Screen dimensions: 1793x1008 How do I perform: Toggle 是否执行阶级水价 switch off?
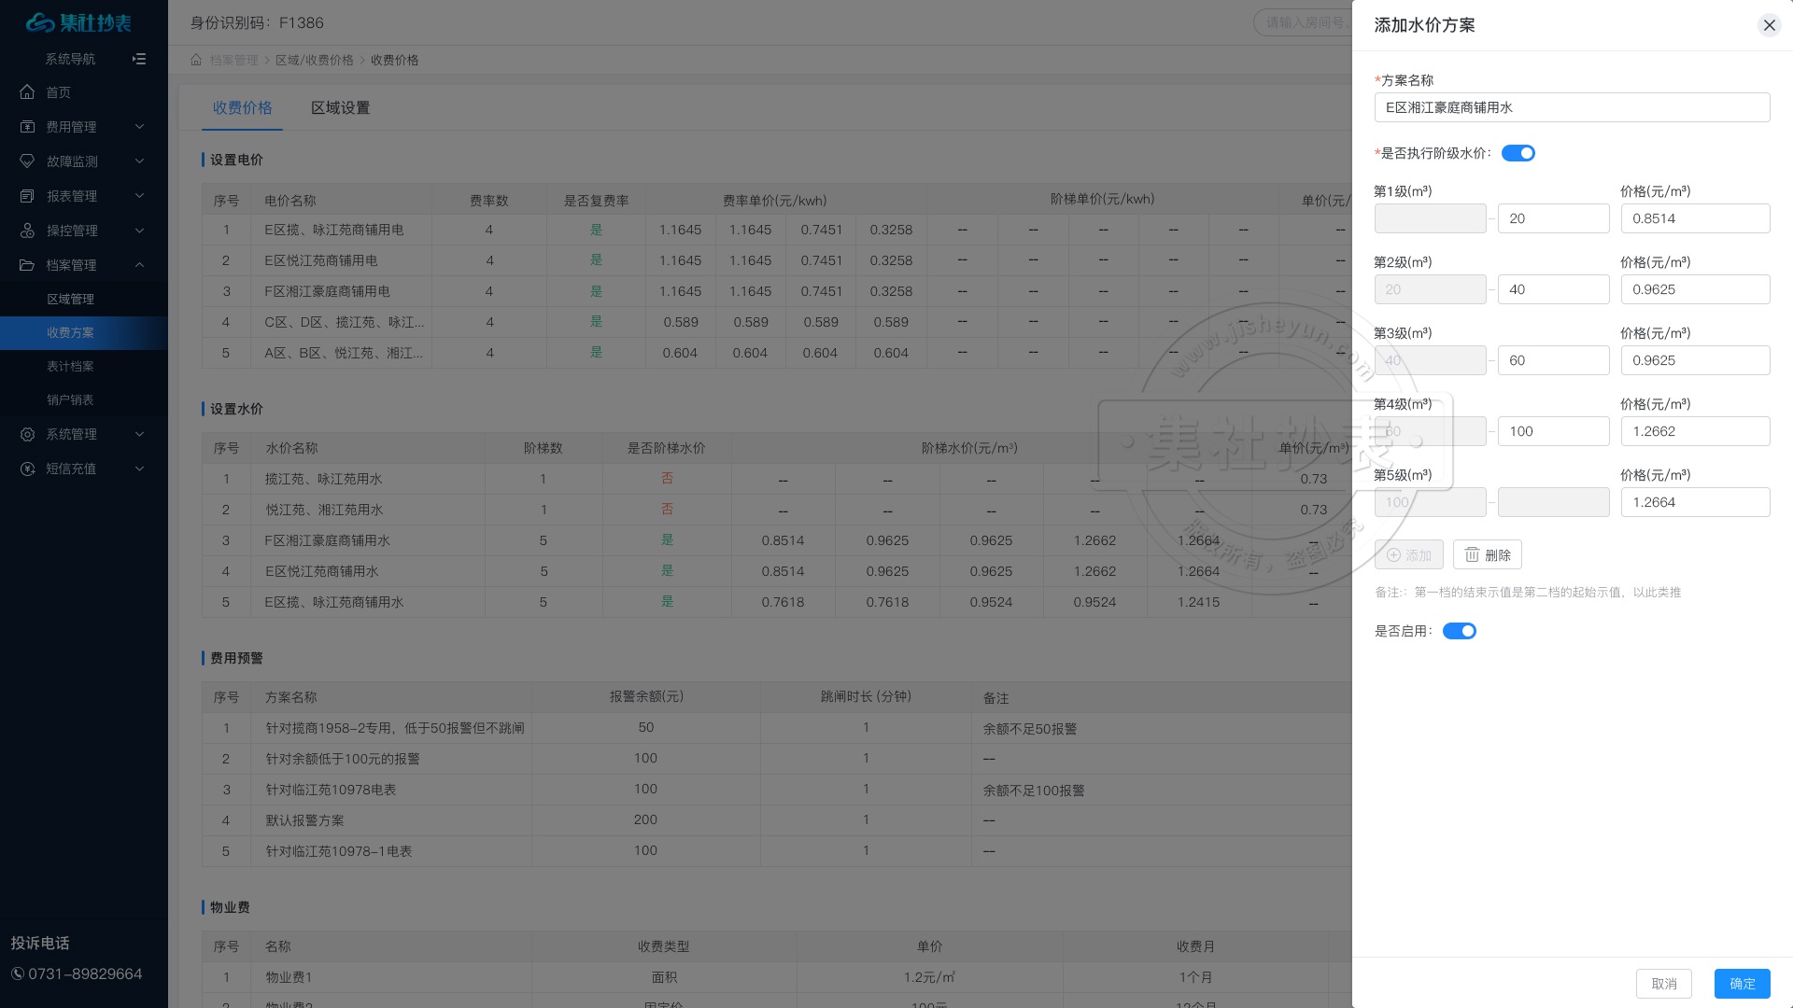point(1518,153)
